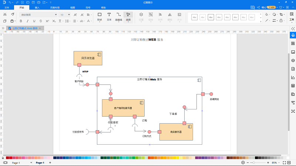The image size is (296, 166).
Task: Toggle Underline text formatting
Action: coord(34,21)
